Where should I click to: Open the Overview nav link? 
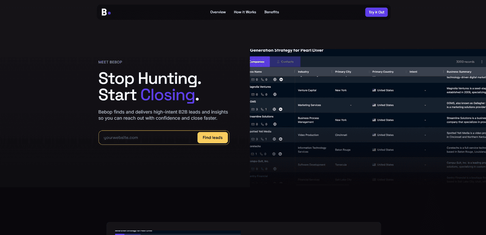point(218,12)
